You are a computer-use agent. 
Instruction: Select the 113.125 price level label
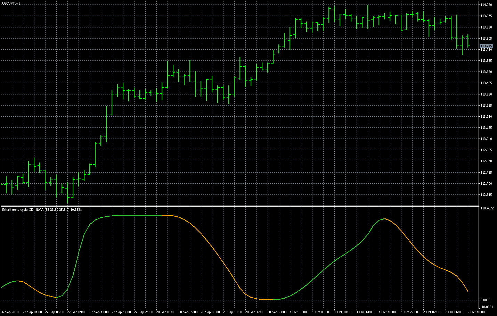click(x=486, y=128)
